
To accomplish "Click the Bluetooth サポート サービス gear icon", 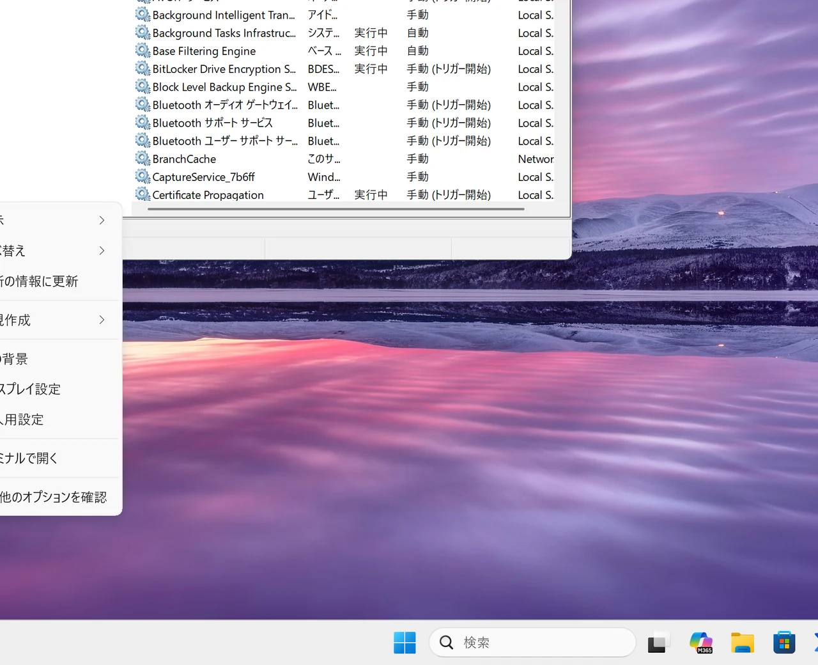I will coord(143,121).
